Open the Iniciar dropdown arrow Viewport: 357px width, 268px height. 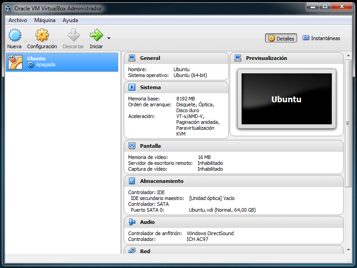pyautogui.click(x=109, y=38)
